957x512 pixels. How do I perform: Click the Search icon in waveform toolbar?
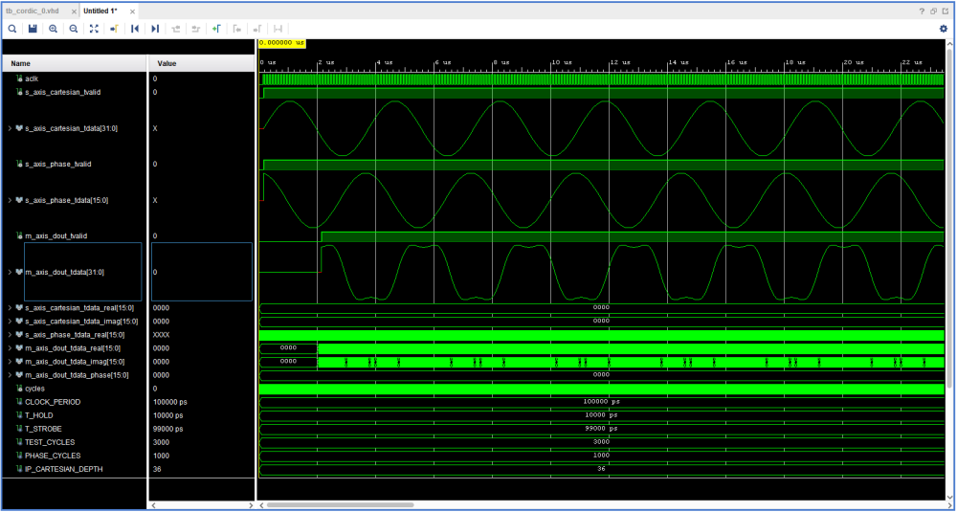tap(12, 29)
